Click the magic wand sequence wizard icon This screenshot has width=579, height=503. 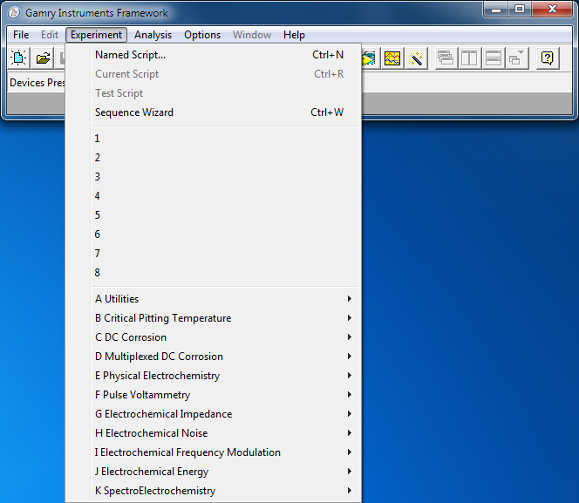(416, 58)
